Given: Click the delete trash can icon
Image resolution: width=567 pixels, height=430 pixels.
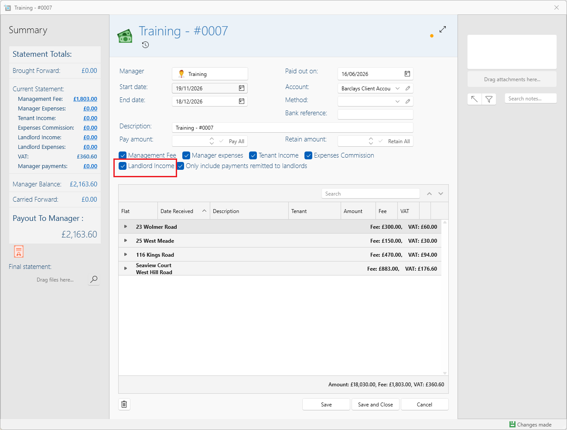Looking at the screenshot, I should coord(124,404).
